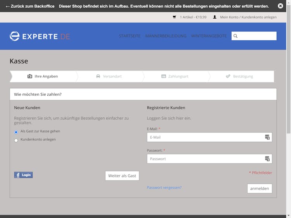
Task: Select the Ihre Angaben checkout step
Action: click(43, 76)
